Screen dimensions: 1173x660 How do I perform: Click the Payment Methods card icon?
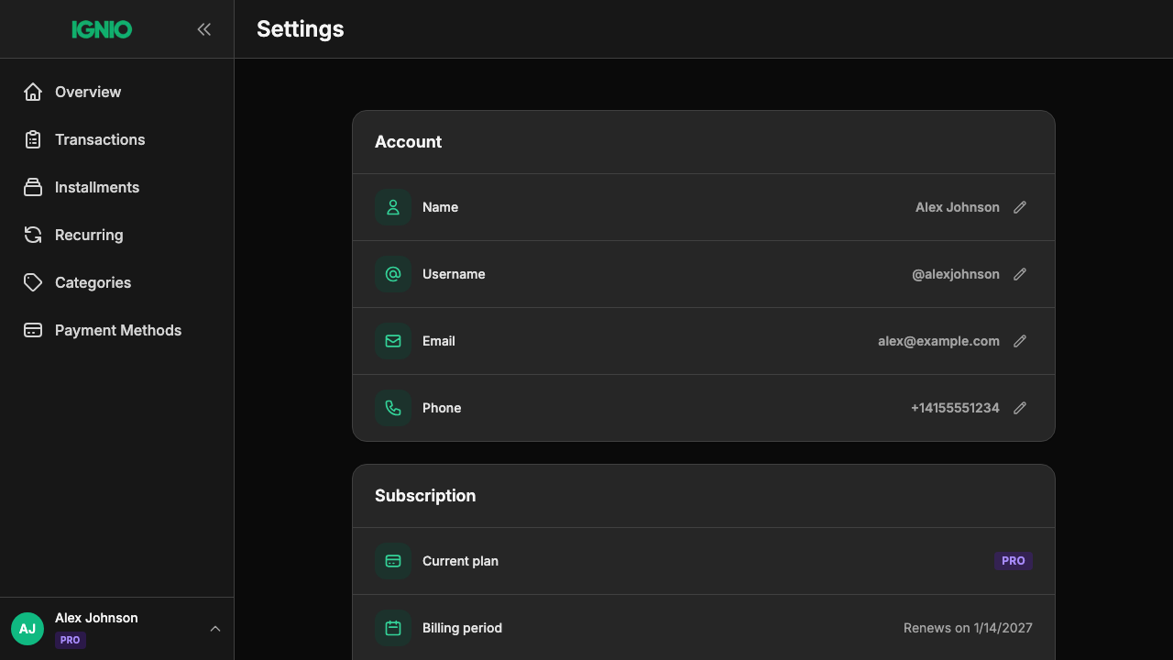tap(33, 330)
